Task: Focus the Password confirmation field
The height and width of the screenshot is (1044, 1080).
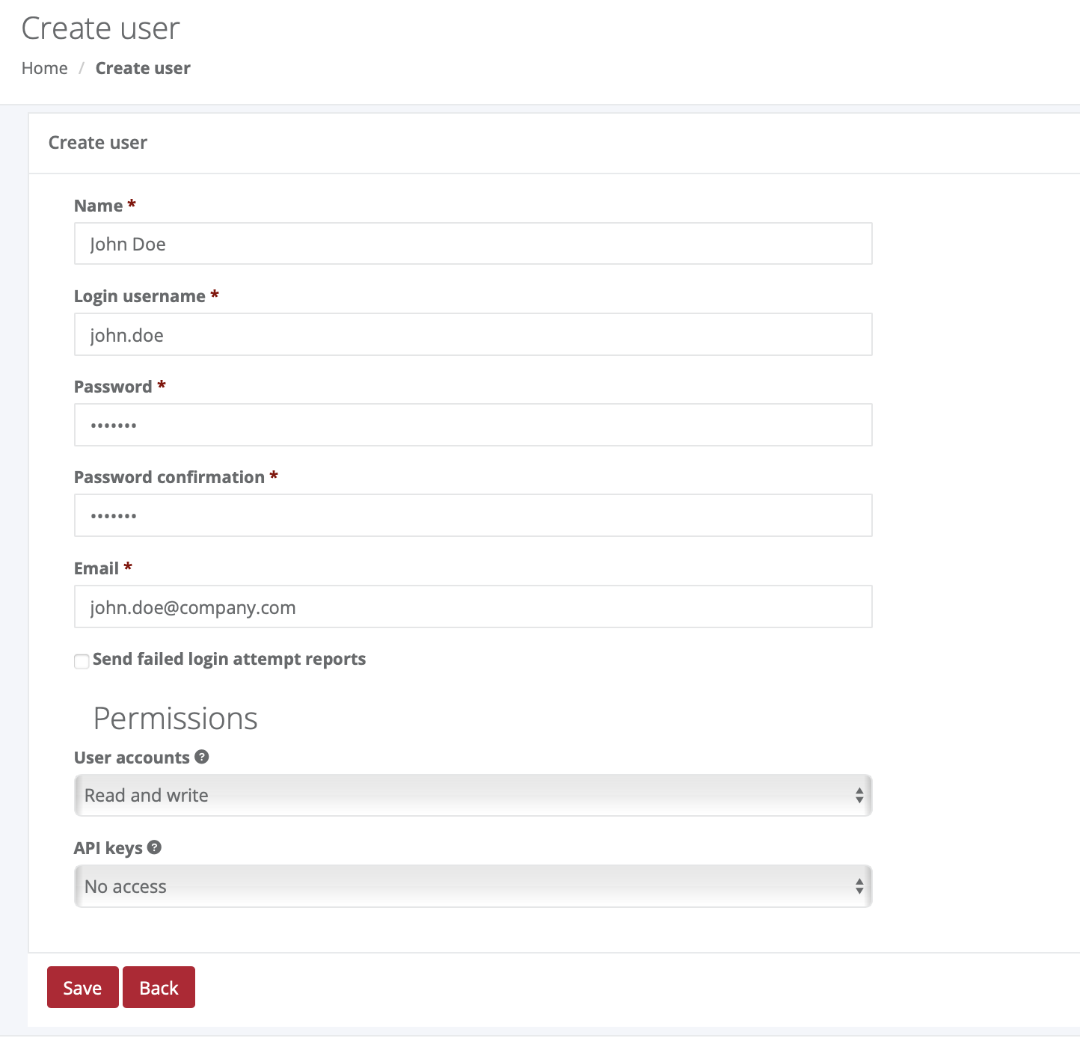Action: click(473, 515)
